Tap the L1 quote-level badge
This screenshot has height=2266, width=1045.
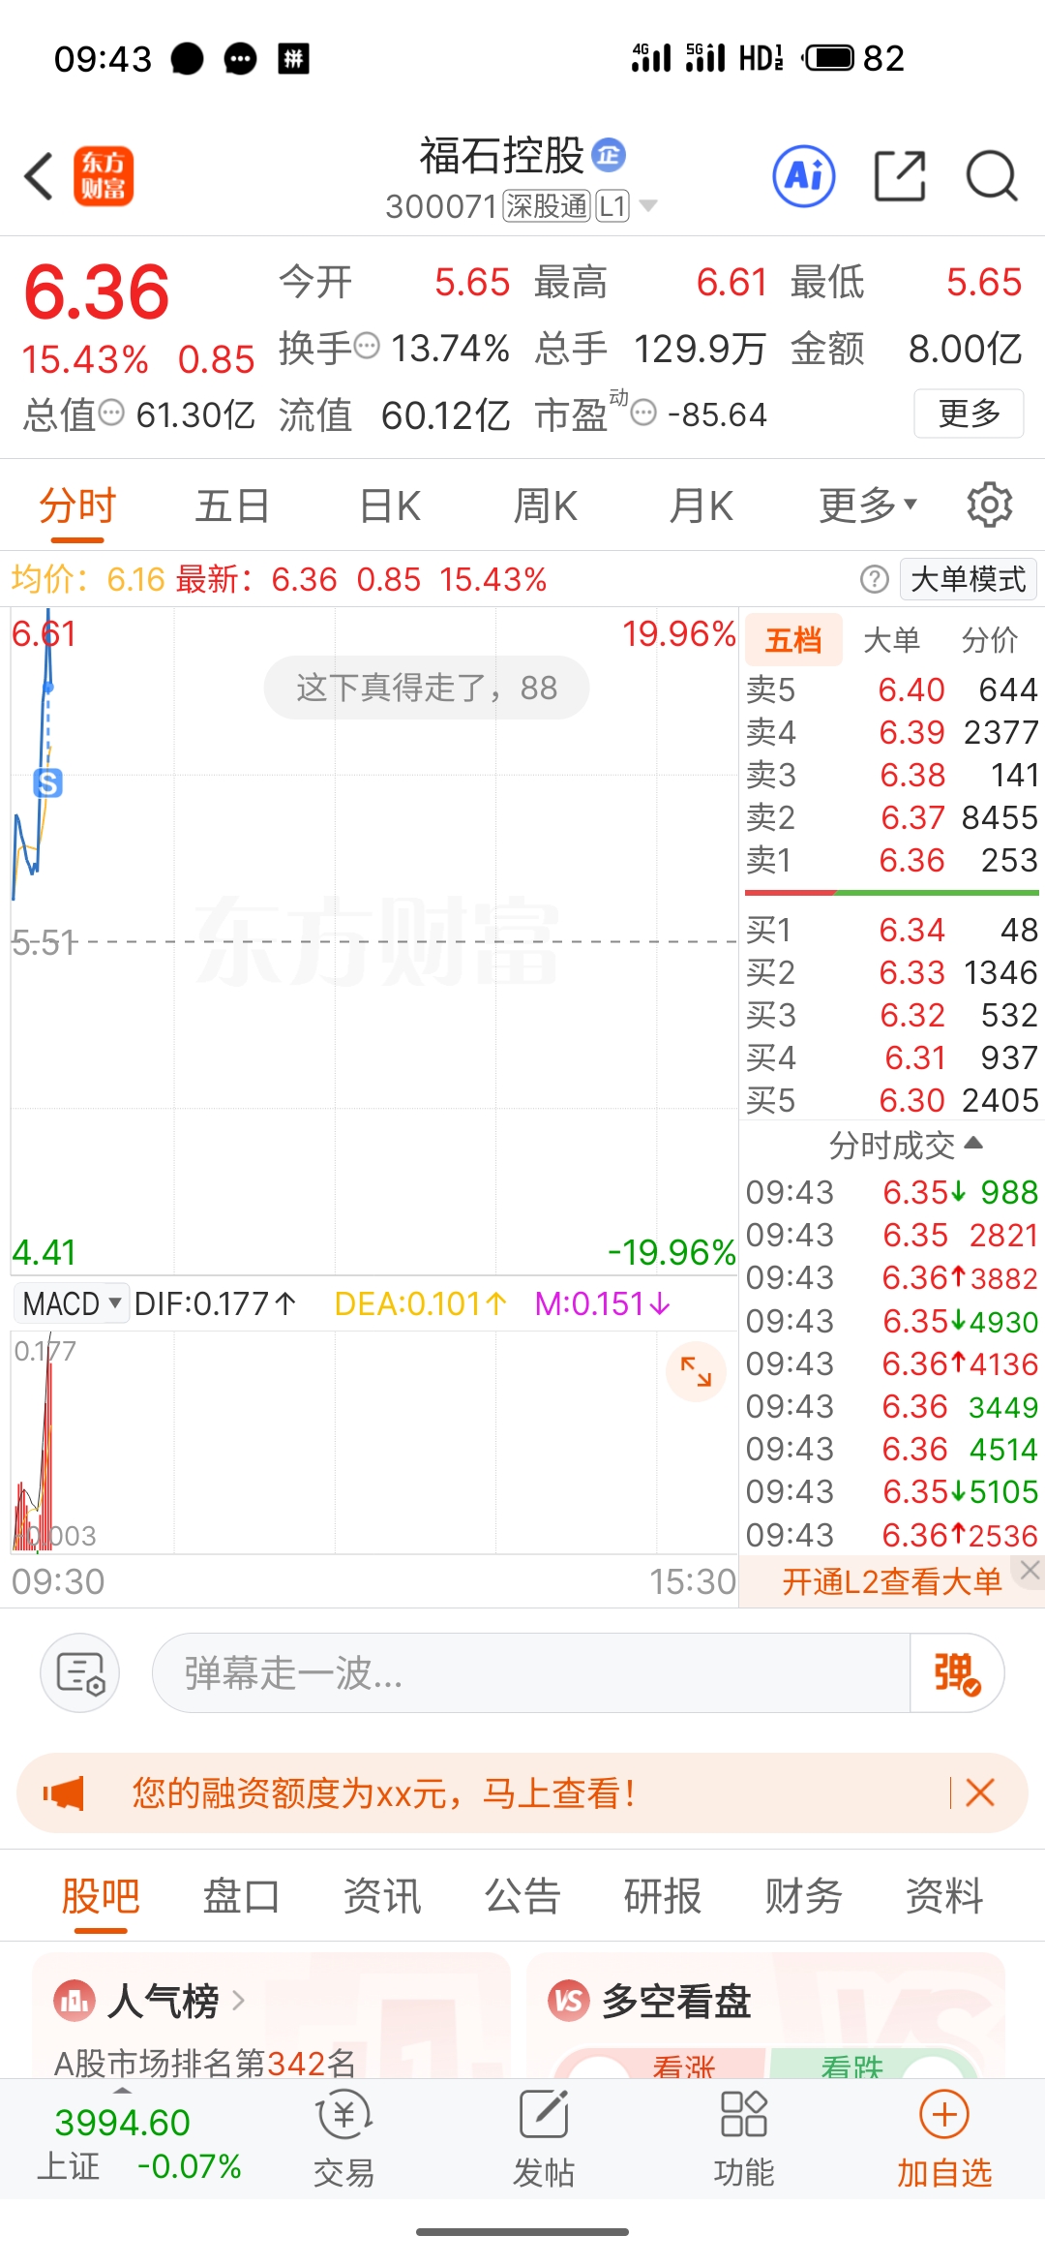click(x=612, y=205)
